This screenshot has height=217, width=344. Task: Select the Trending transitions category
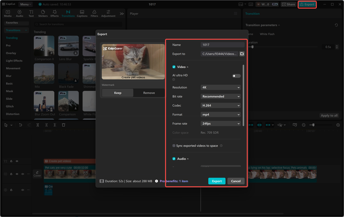(12, 38)
